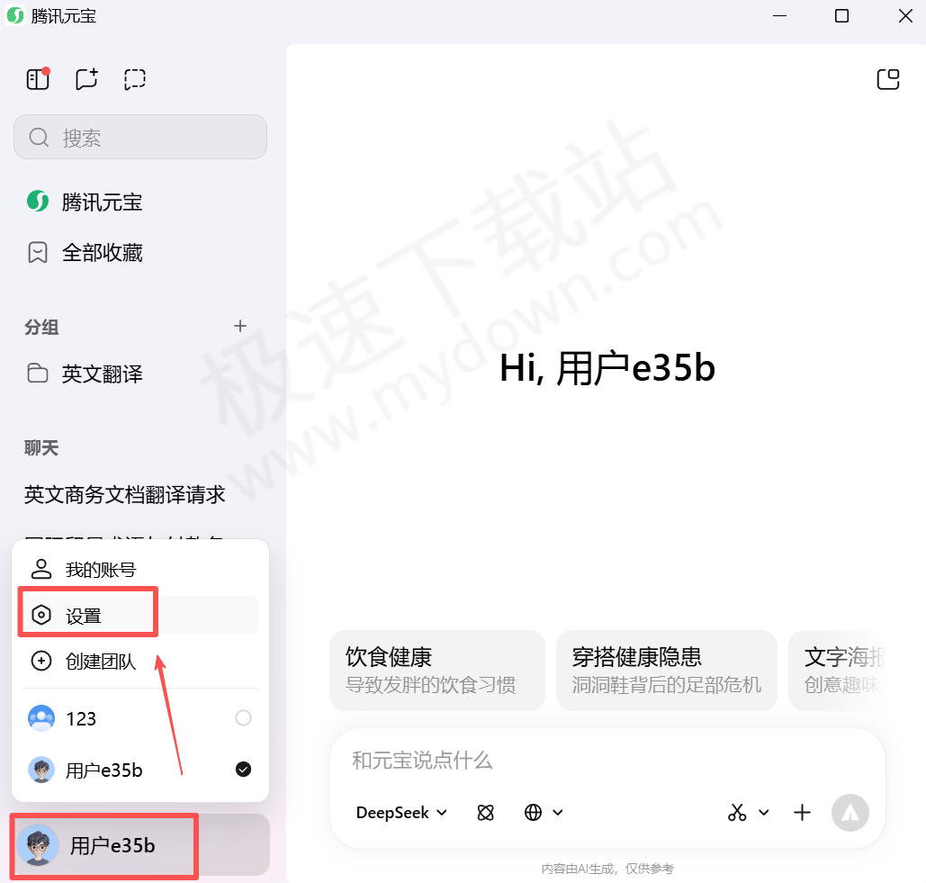The image size is (926, 883).
Task: Open the globe search mode dropdown arrow
Action: (558, 812)
